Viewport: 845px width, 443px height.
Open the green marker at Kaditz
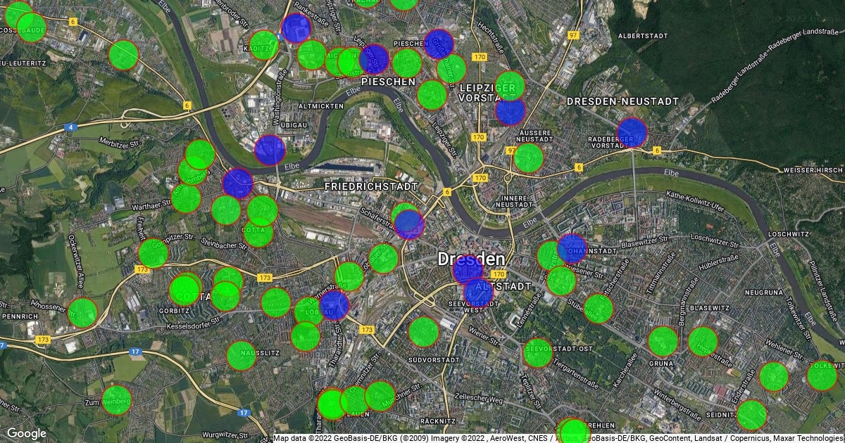(263, 45)
